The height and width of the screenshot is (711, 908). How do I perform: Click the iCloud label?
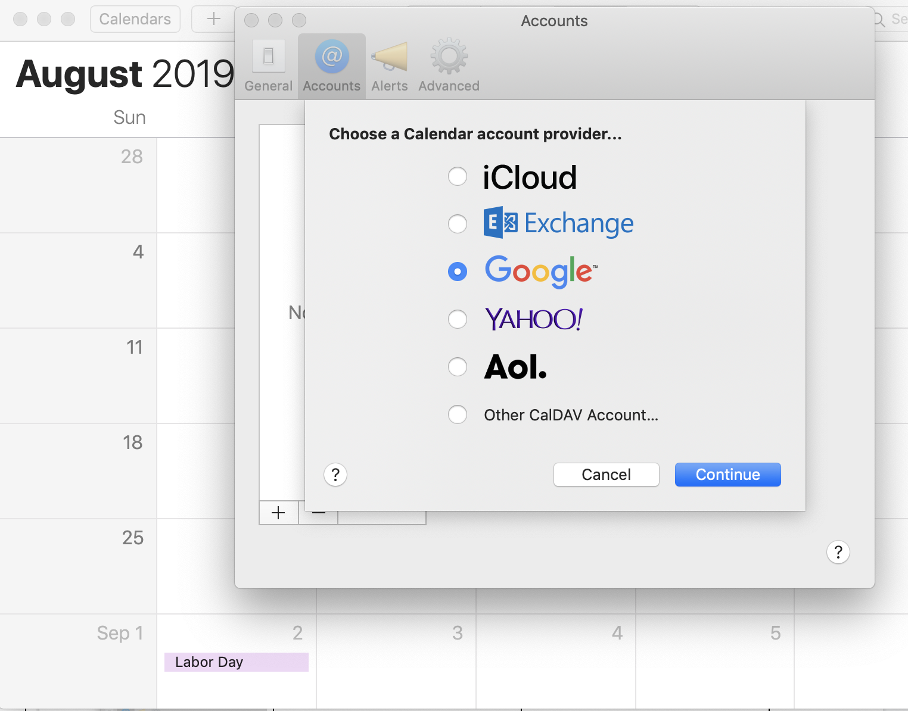point(530,177)
